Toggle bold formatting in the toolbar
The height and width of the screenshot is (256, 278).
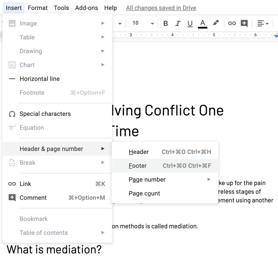165,23
